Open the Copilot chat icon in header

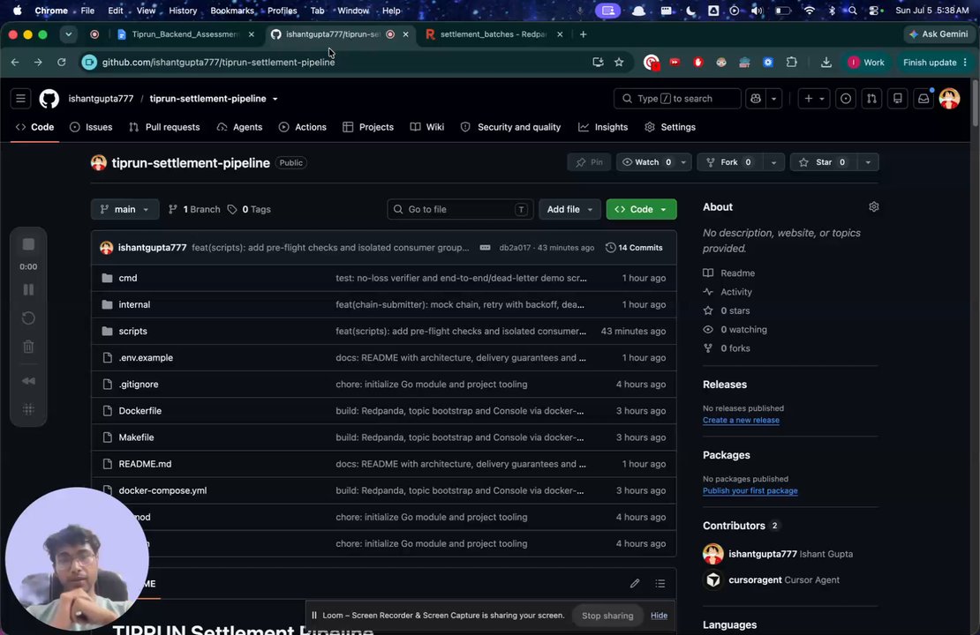[756, 99]
